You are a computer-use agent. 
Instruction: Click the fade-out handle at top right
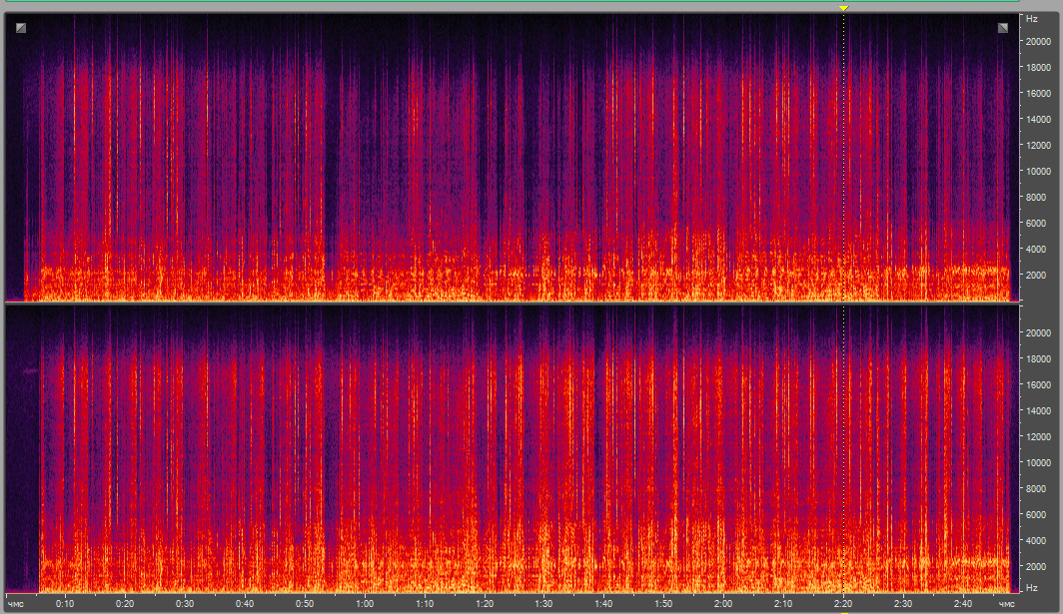[1003, 28]
